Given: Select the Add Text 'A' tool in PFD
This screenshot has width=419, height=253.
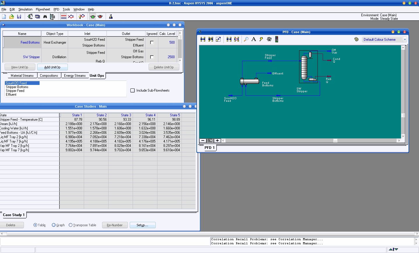Looking at the screenshot, I should point(254,39).
